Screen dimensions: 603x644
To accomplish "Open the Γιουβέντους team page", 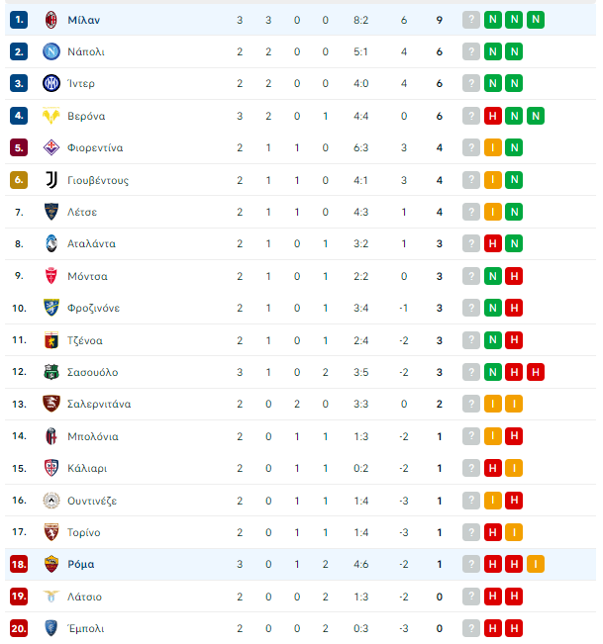I will click(x=98, y=180).
